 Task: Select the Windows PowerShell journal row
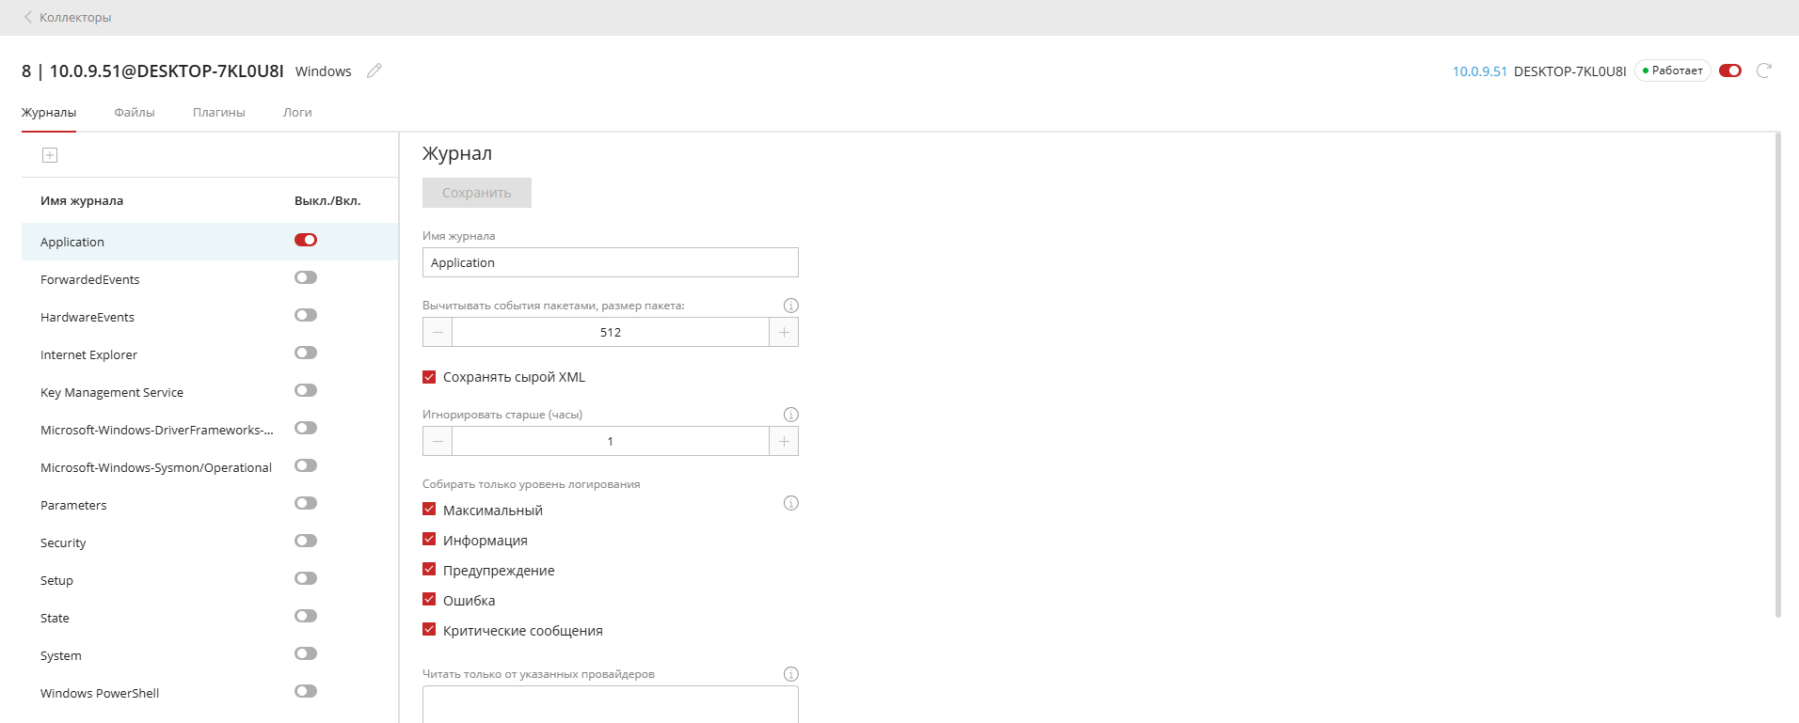210,693
